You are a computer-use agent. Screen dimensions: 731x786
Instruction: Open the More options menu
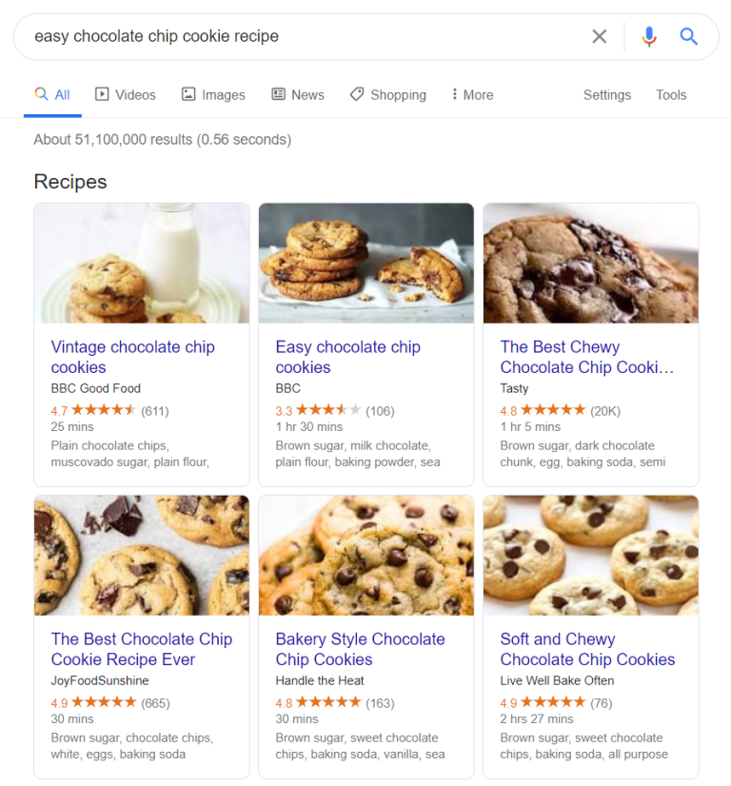[x=471, y=94]
